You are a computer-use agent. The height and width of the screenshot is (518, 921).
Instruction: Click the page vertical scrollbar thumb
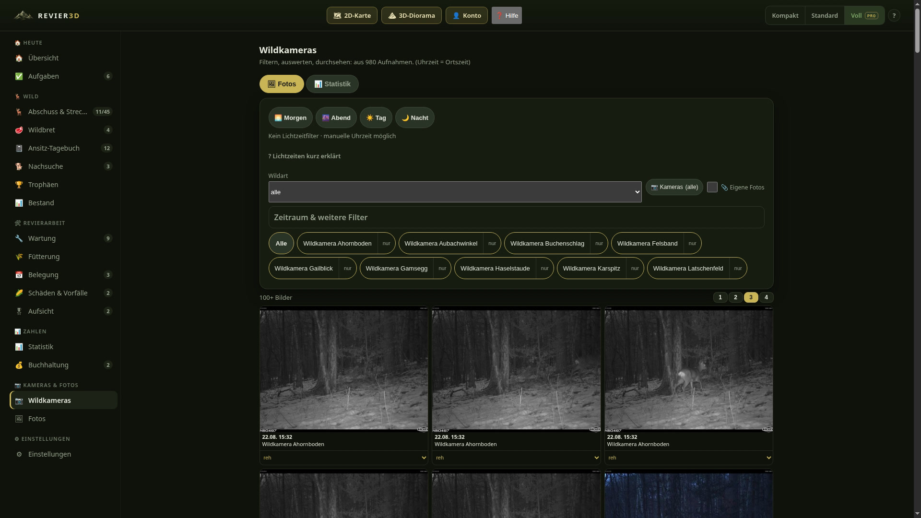917,30
